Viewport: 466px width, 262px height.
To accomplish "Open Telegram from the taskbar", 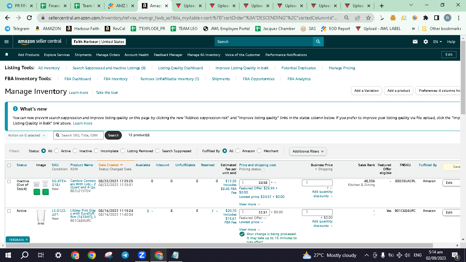I will point(125,255).
